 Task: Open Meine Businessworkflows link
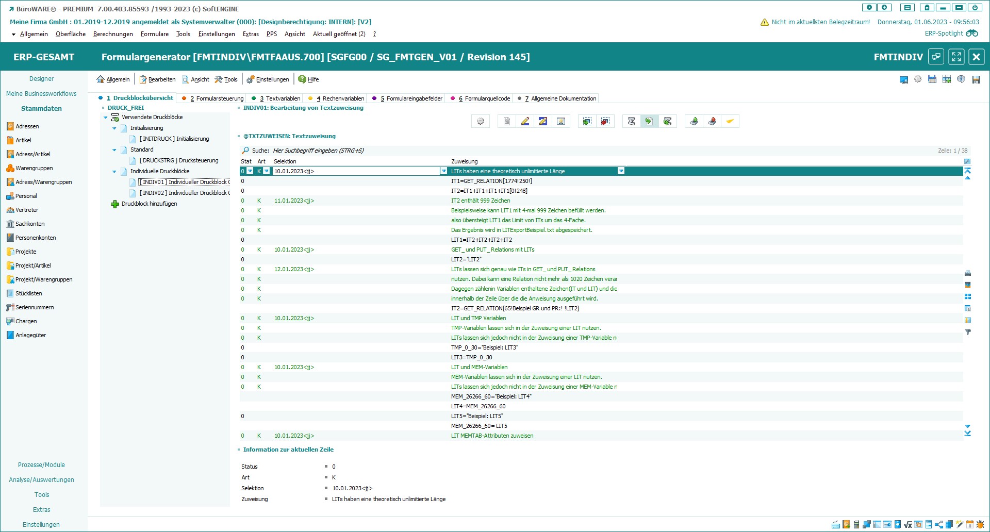click(x=41, y=94)
